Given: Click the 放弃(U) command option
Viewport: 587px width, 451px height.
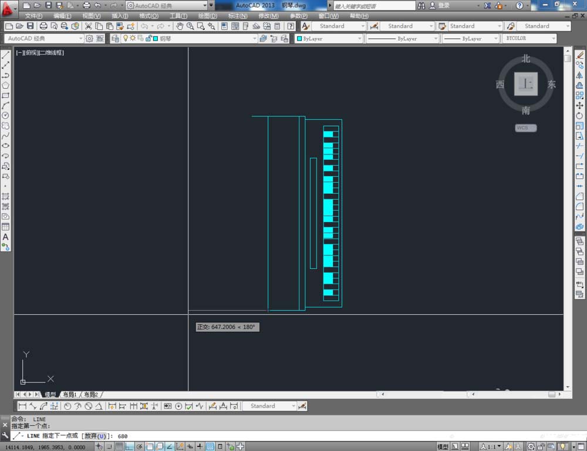Looking at the screenshot, I should click(x=95, y=436).
